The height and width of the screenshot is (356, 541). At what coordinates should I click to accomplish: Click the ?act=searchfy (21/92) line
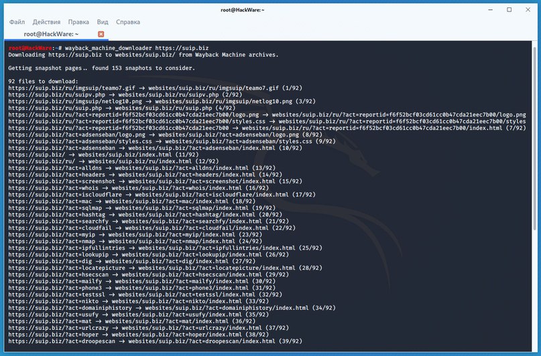point(148,221)
